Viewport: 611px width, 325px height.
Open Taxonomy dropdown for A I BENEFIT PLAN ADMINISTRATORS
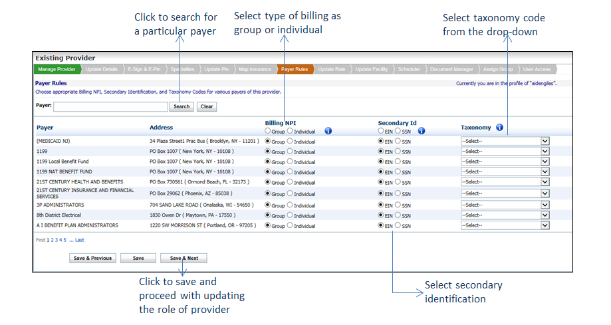505,225
